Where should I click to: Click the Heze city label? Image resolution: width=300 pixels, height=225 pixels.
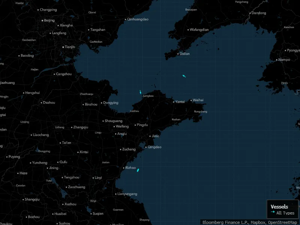tap(23, 173)
